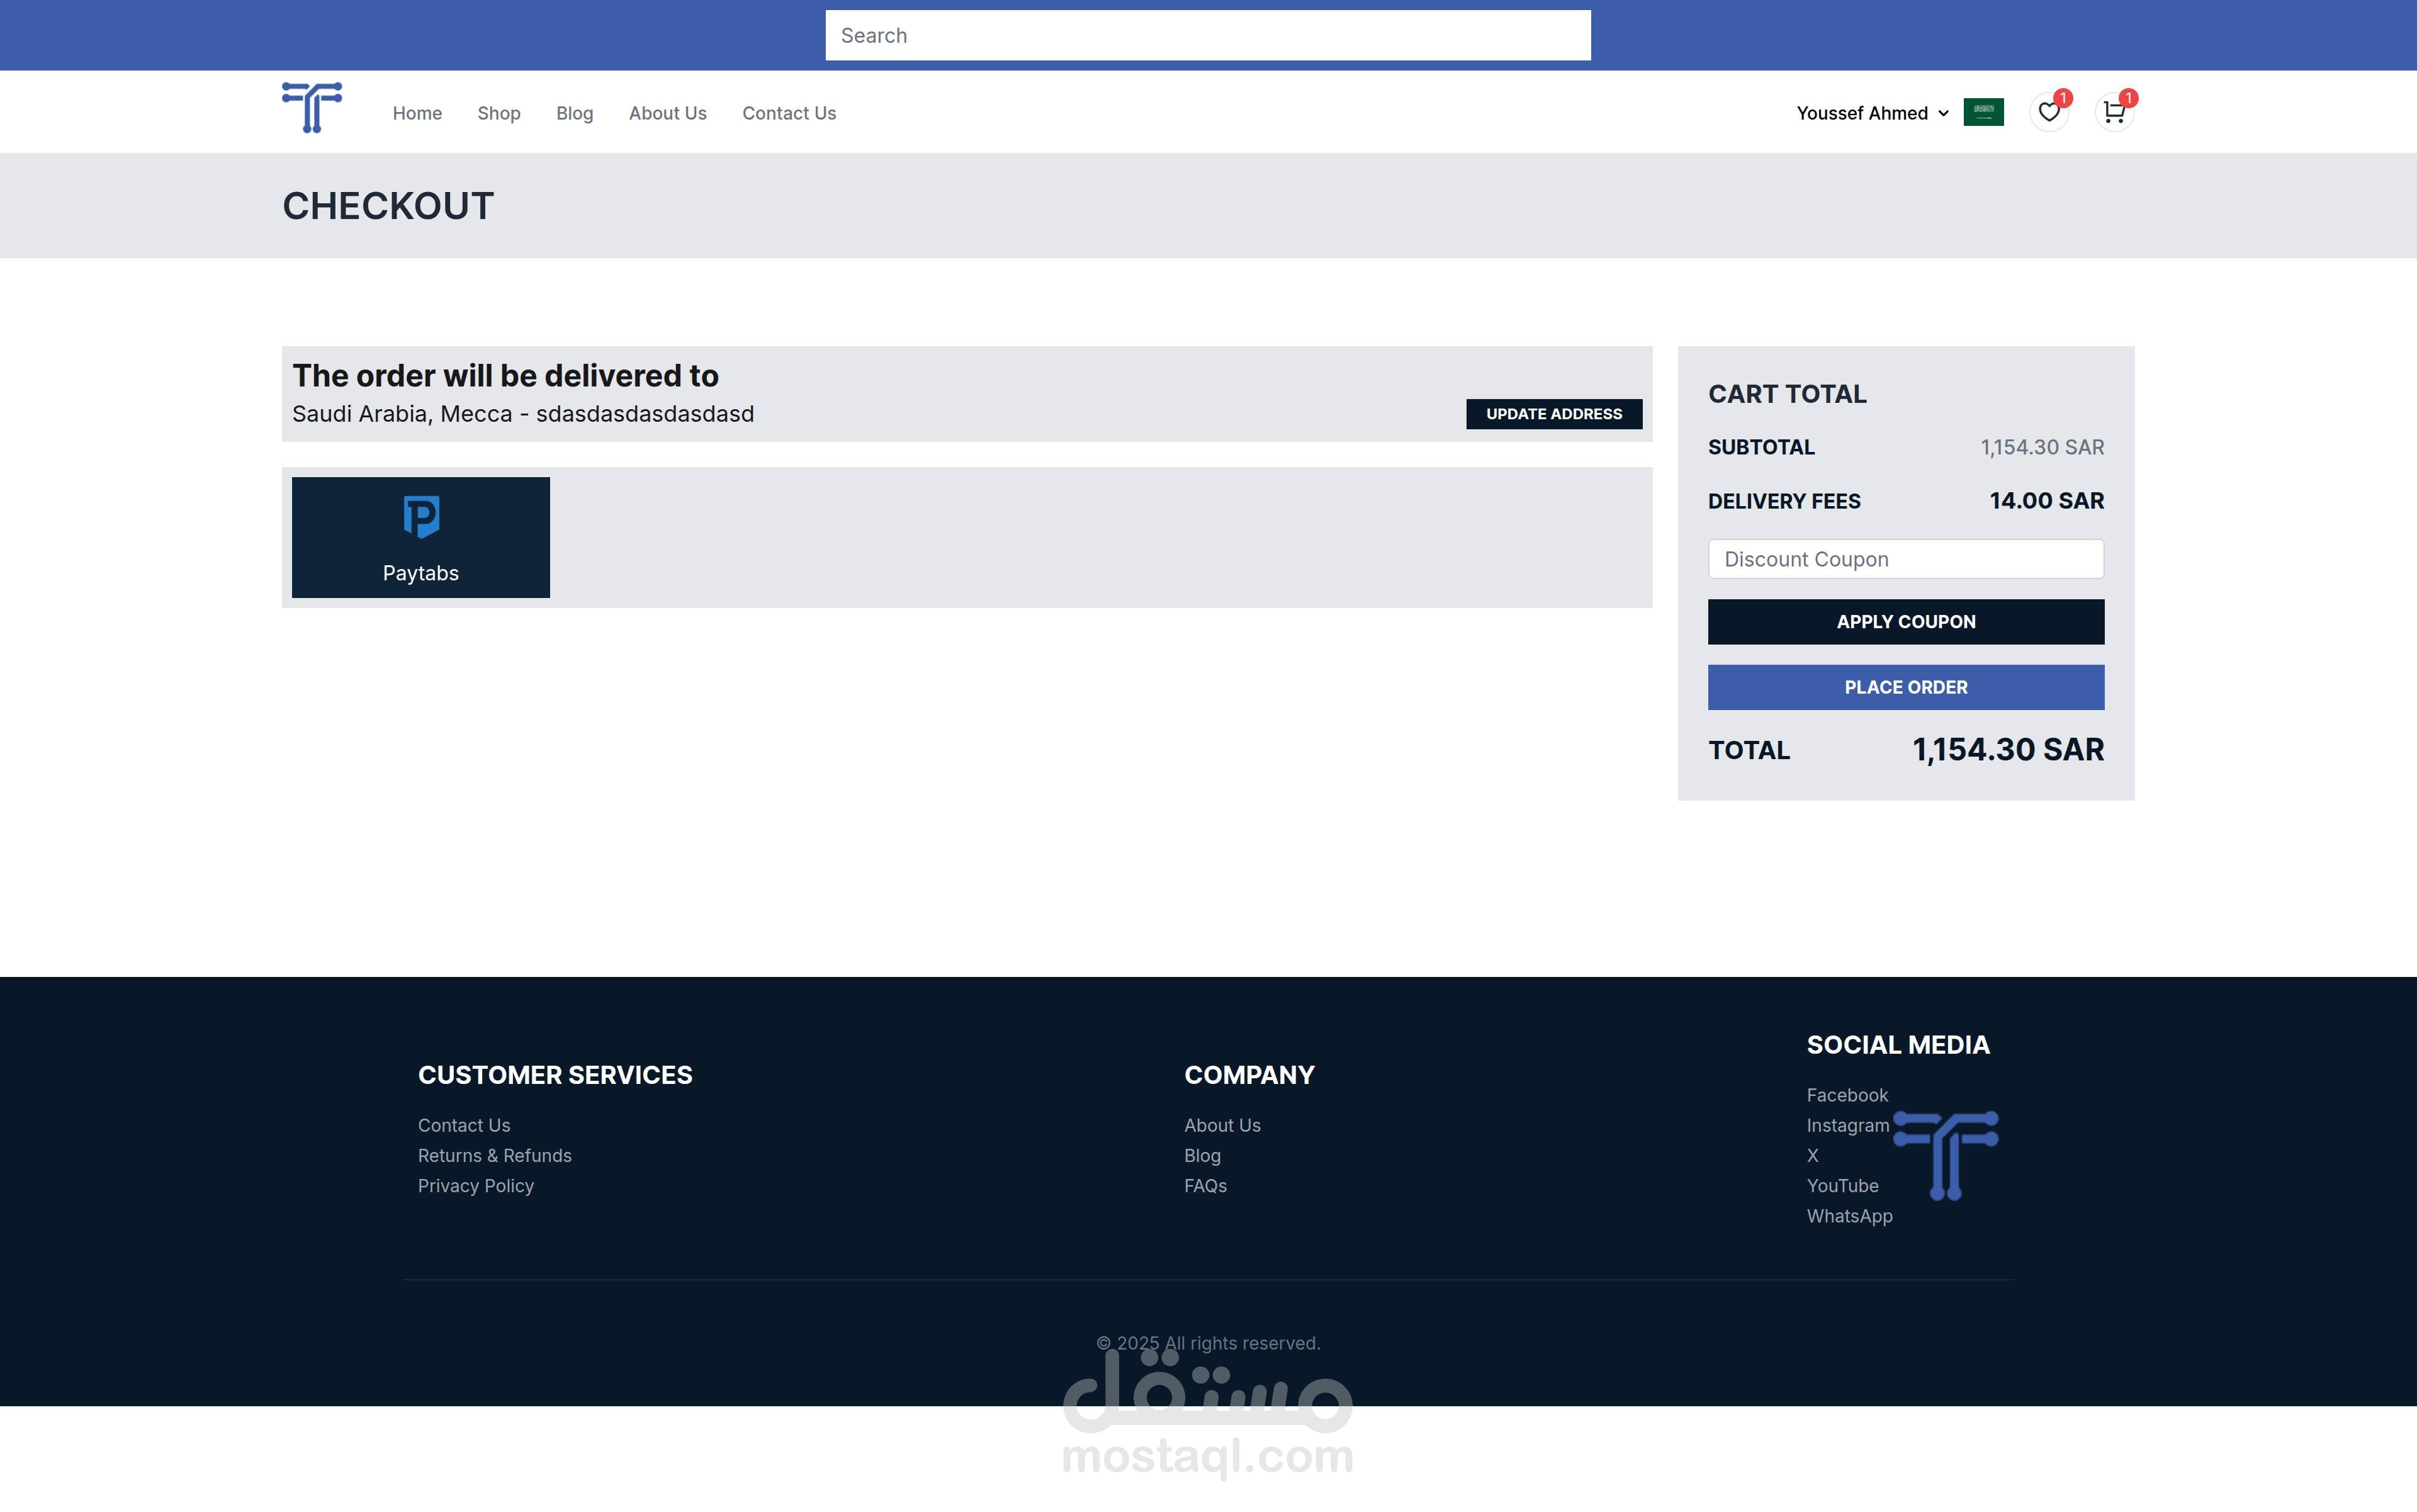Open Returns & Refunds footer link
Image resolution: width=2417 pixels, height=1512 pixels.
494,1155
